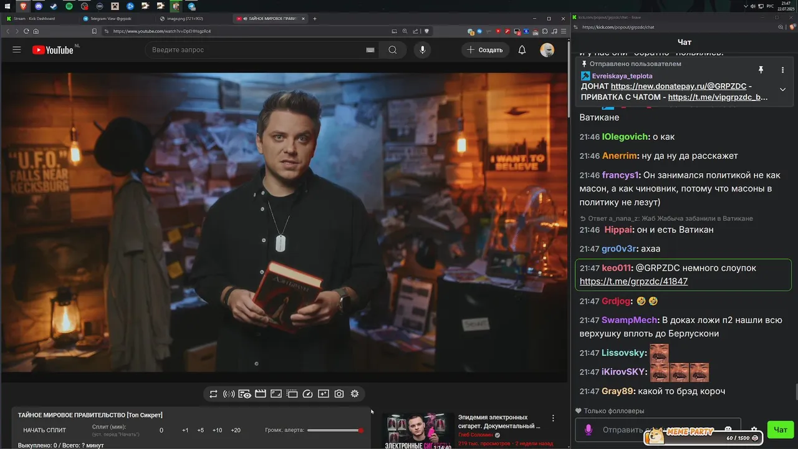Click Только фолловеры label in chat
Viewport: 798px width, 449px height.
614,411
